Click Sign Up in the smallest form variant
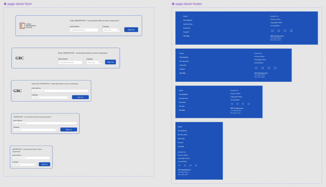Viewport: 326px width, 187px height. 45,164
